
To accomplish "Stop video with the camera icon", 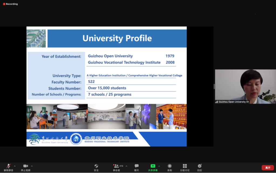I will [x=26, y=166].
